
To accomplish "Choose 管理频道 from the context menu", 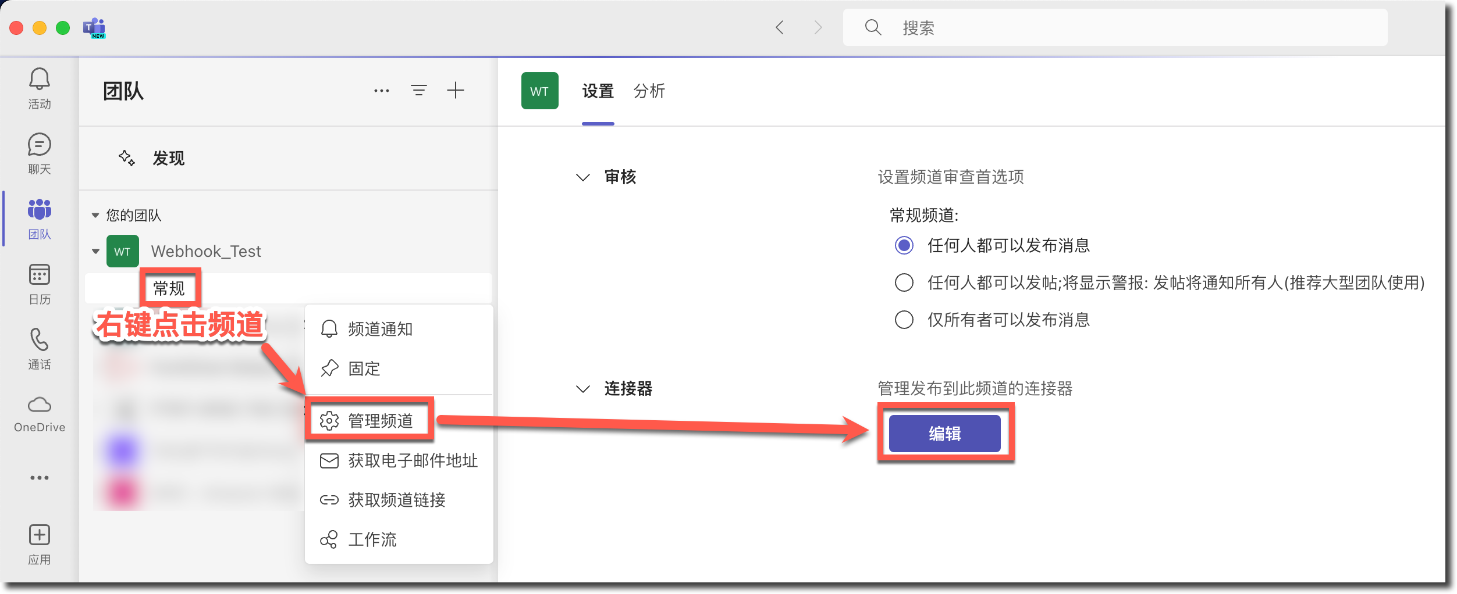I will tap(380, 420).
